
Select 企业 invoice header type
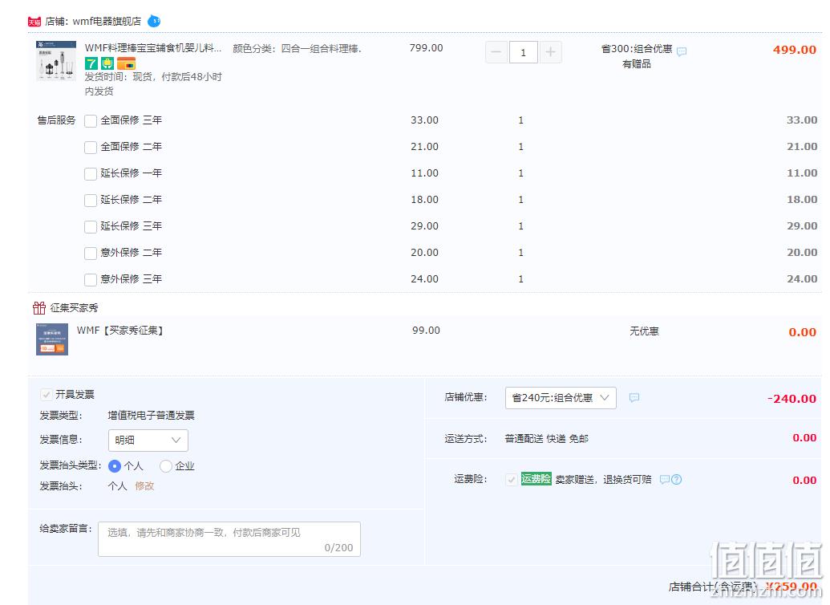pyautogui.click(x=166, y=466)
